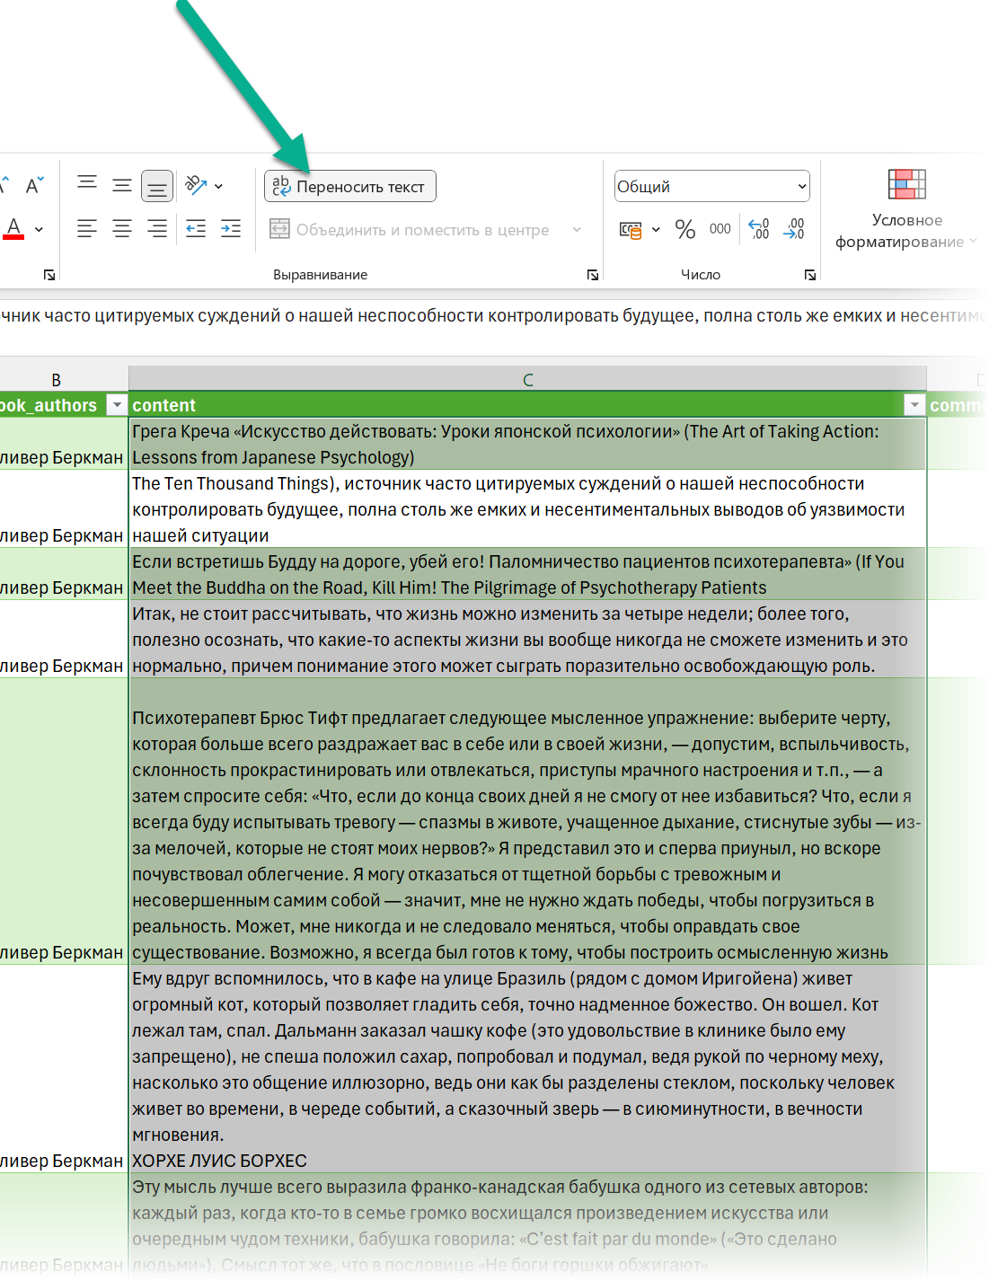Increase cell indent

click(231, 229)
